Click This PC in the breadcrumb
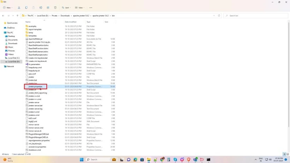 pyautogui.click(x=30, y=16)
